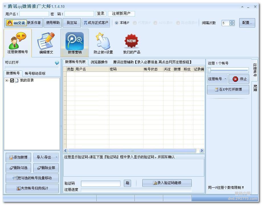Expand the 我的目录 tree node

(7, 80)
